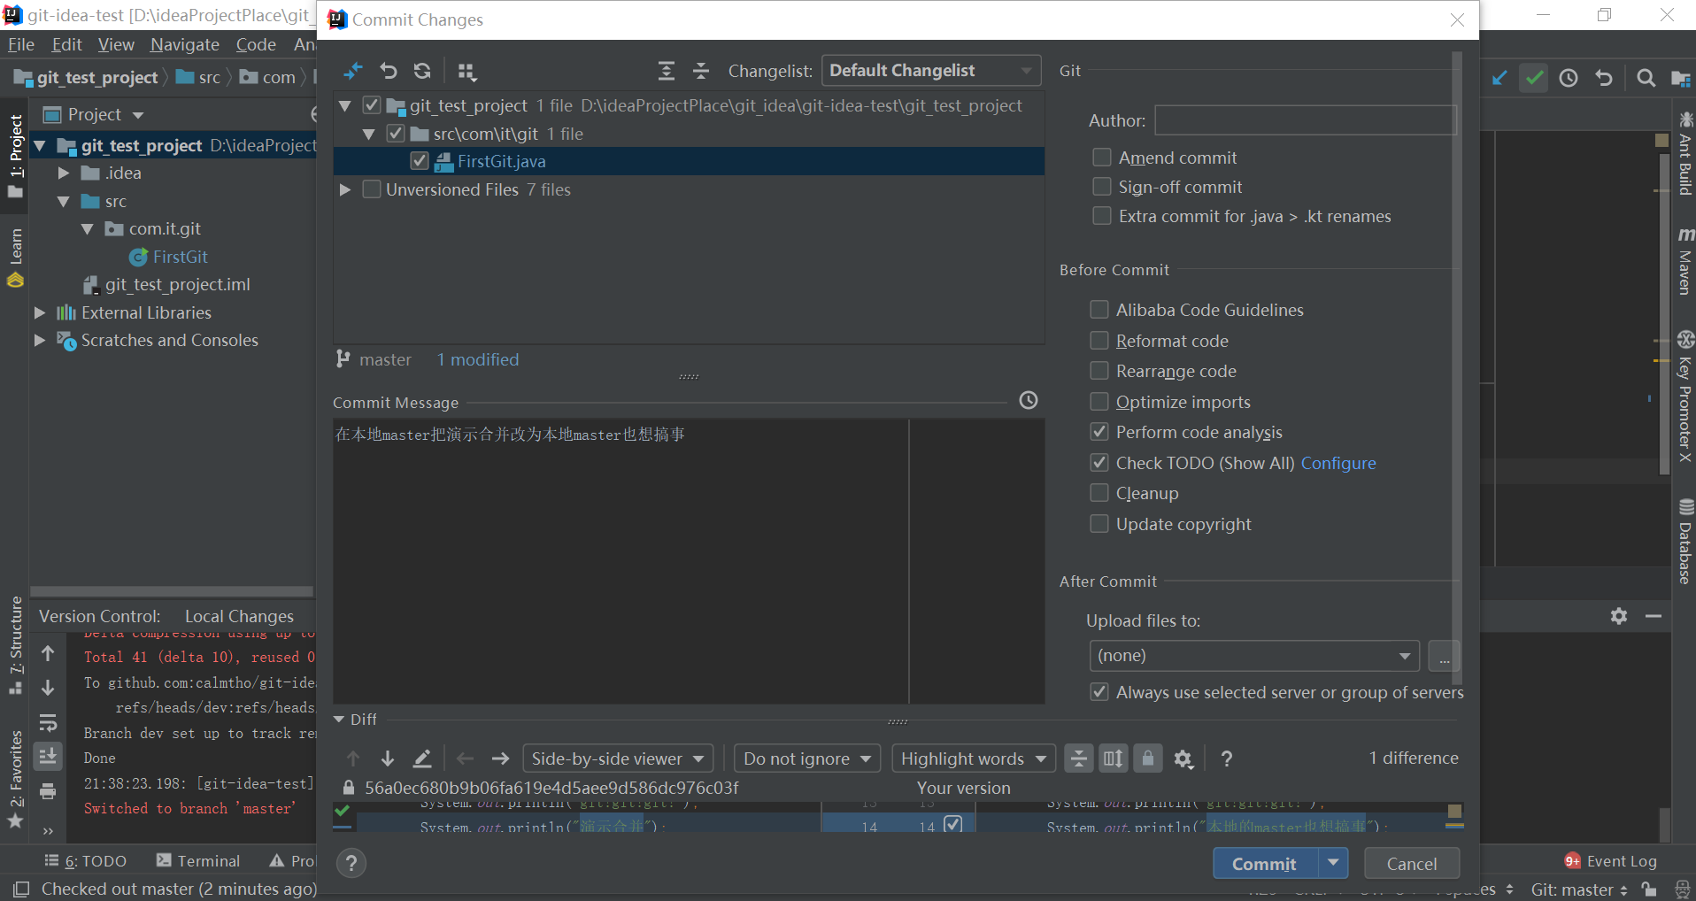The image size is (1696, 901).
Task: Click the Cancel button
Action: (x=1412, y=863)
